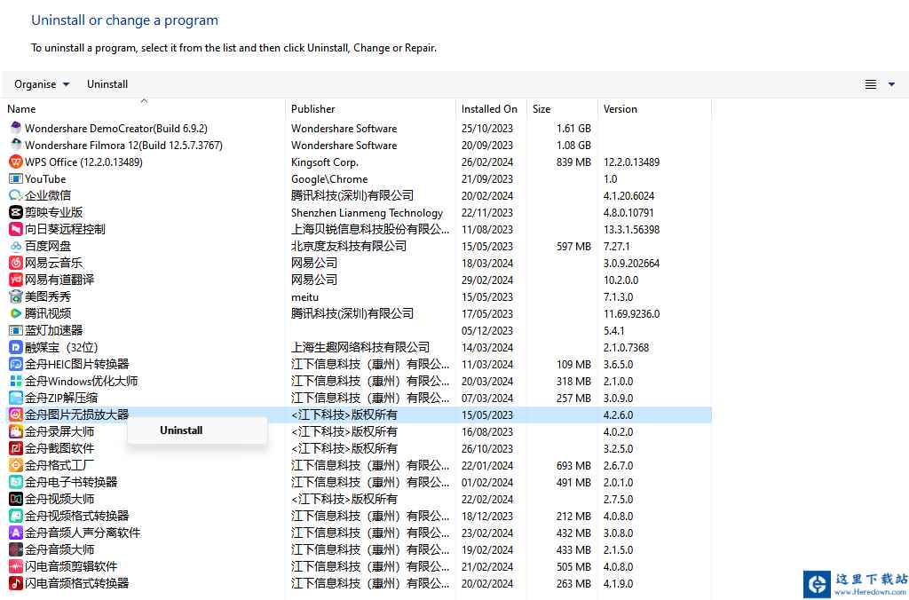The image size is (909, 600).
Task: Click the 网易云音乐 icon
Action: [x=16, y=263]
